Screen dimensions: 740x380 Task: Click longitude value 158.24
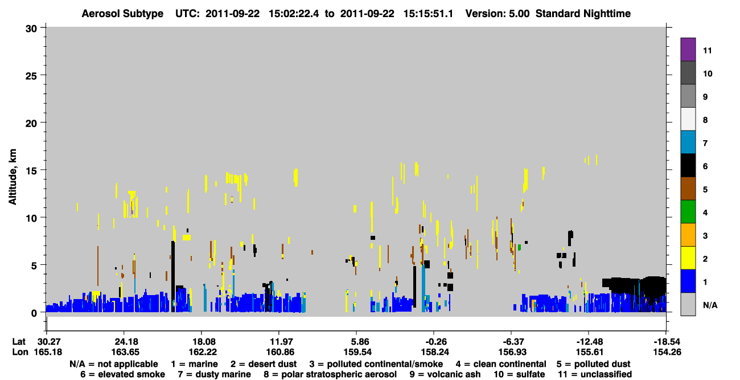[434, 352]
